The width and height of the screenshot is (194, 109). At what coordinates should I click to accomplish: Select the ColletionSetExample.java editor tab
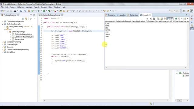click(x=51, y=15)
